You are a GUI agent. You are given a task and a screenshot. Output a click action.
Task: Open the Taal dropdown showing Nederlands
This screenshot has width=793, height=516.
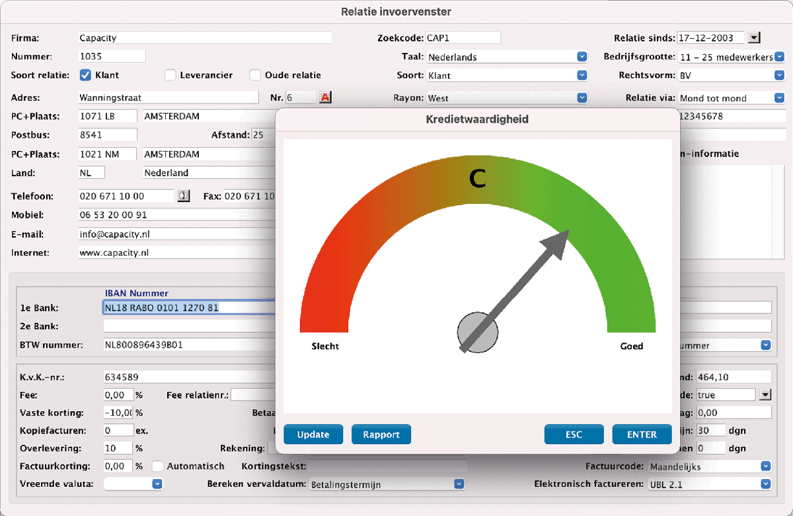(508, 57)
